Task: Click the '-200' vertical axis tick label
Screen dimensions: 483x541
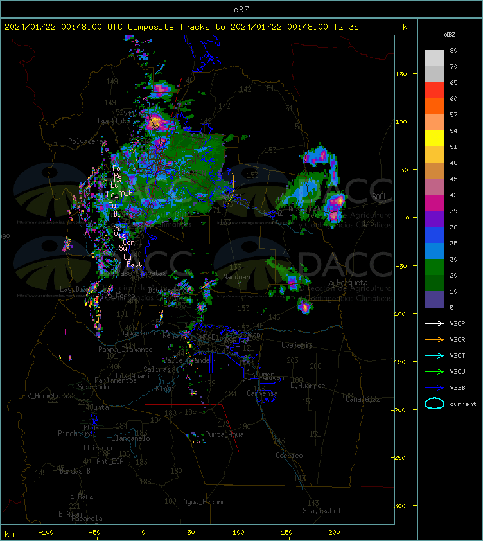Action: coord(398,409)
